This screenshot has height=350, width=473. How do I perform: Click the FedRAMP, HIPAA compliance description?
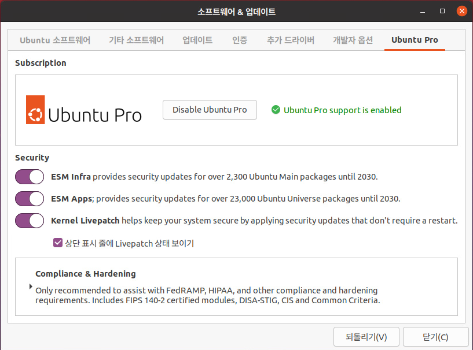click(208, 295)
